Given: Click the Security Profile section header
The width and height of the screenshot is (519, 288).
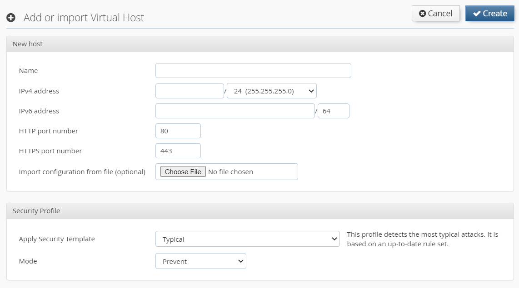Looking at the screenshot, I should (x=36, y=210).
